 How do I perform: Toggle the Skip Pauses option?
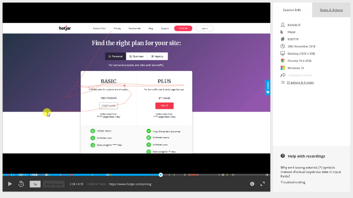[x=54, y=184]
